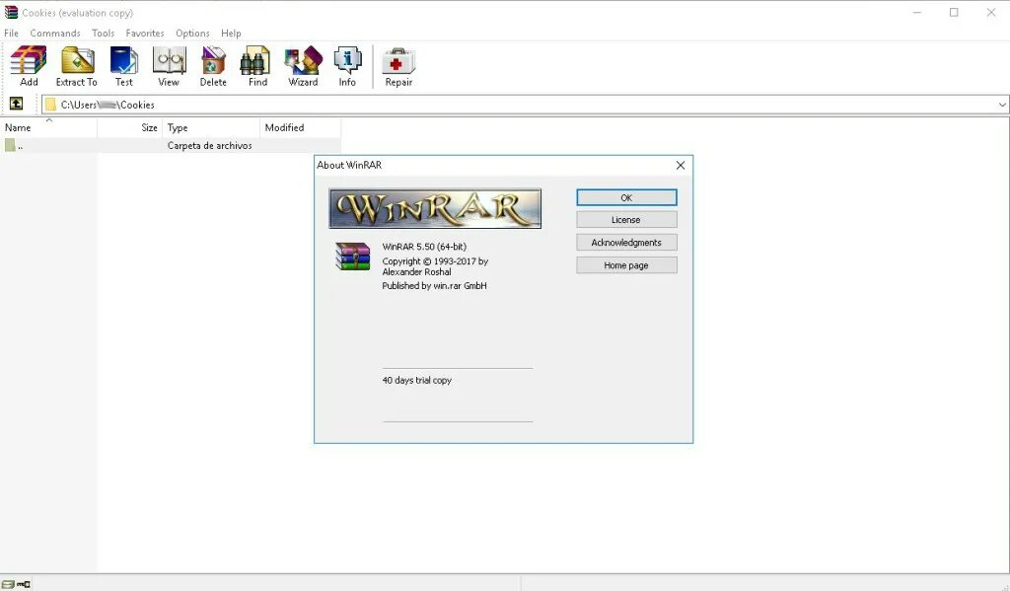Open the File menu

click(x=12, y=33)
